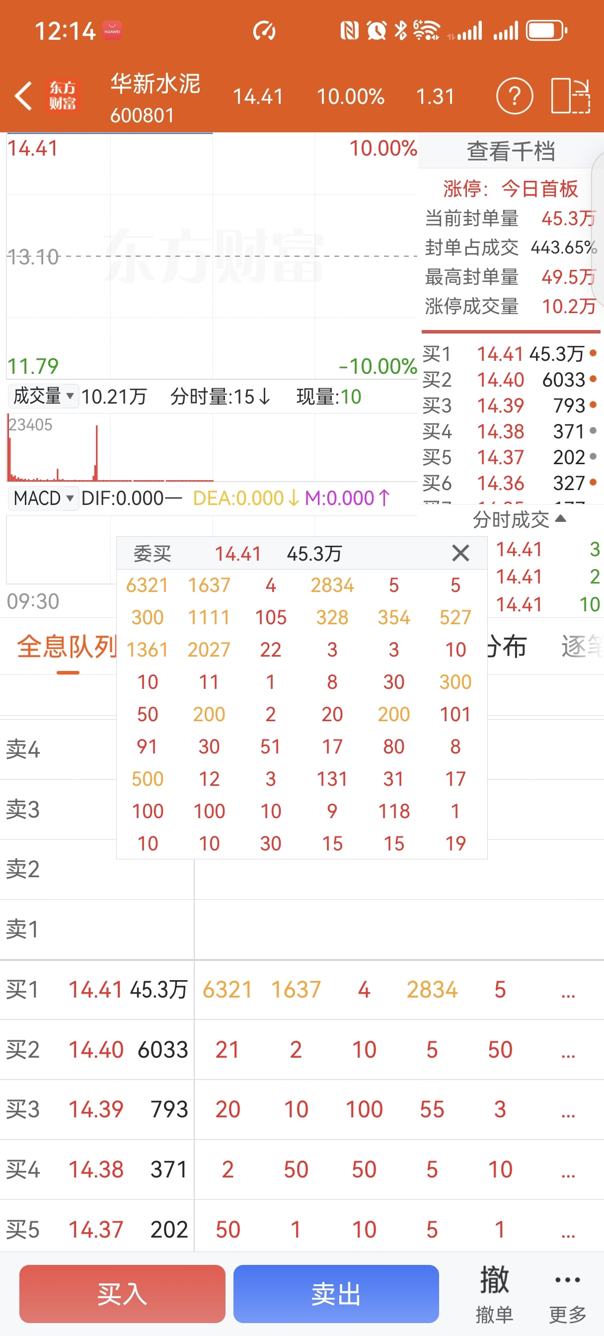This screenshot has height=1336, width=604.
Task: Tap the screen rotate layout icon
Action: pyautogui.click(x=570, y=95)
